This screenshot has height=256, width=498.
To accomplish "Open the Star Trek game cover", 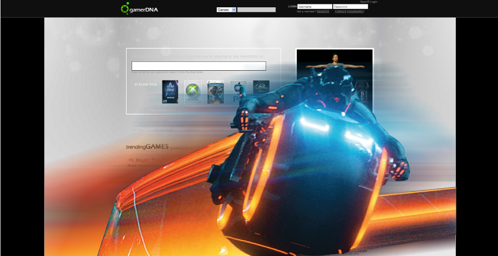I will [x=170, y=92].
